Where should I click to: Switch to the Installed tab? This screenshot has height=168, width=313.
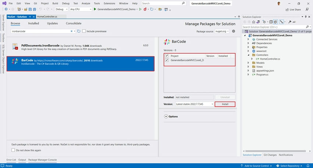click(34, 23)
